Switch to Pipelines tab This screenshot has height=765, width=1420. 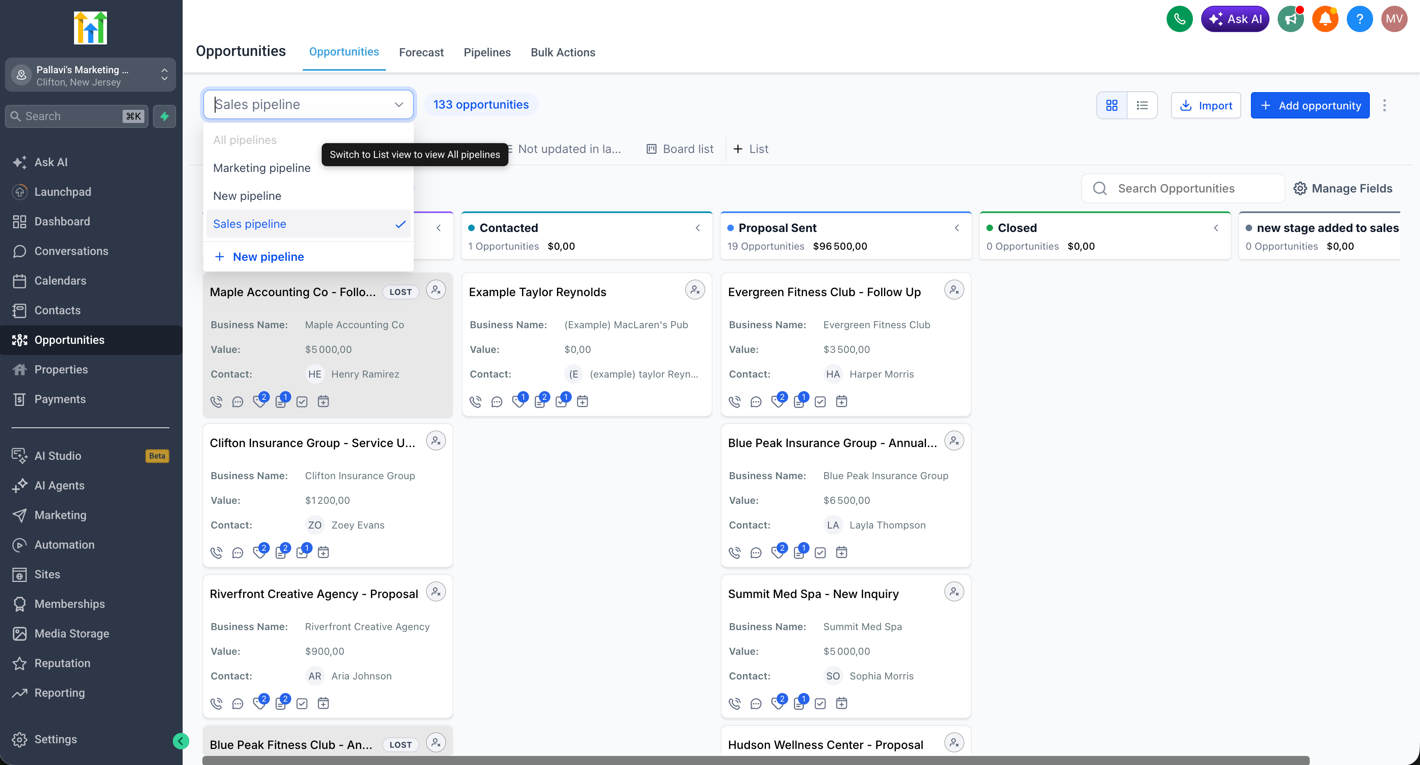pyautogui.click(x=487, y=52)
